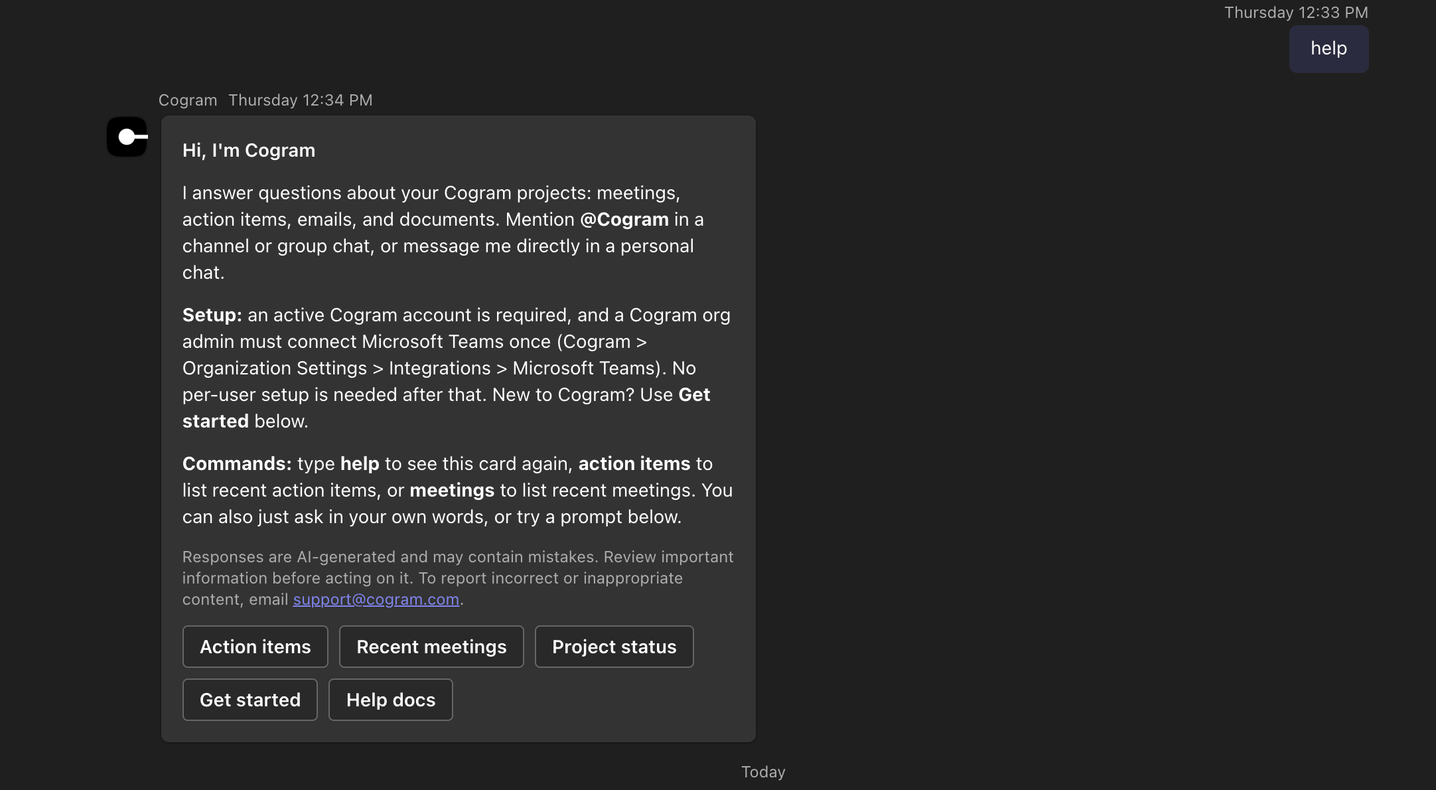Open the support@cogram.com email link
The height and width of the screenshot is (790, 1436).
pos(376,599)
